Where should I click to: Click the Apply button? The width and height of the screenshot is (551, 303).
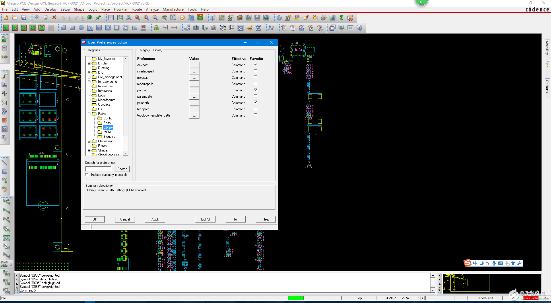[x=155, y=219]
